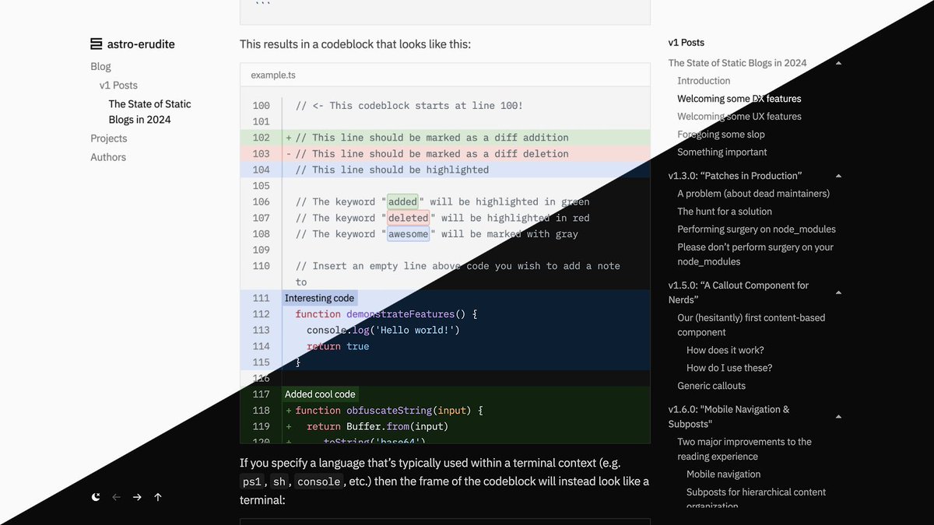Image resolution: width=934 pixels, height=525 pixels.
Task: Open v1.6.0 Mobile Navigation & Subposts
Action: coord(729,417)
